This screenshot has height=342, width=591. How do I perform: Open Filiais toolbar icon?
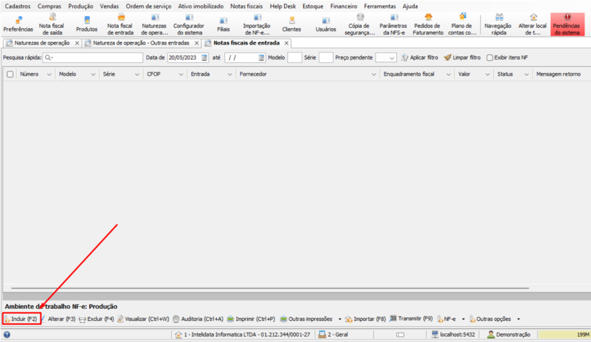point(224,24)
